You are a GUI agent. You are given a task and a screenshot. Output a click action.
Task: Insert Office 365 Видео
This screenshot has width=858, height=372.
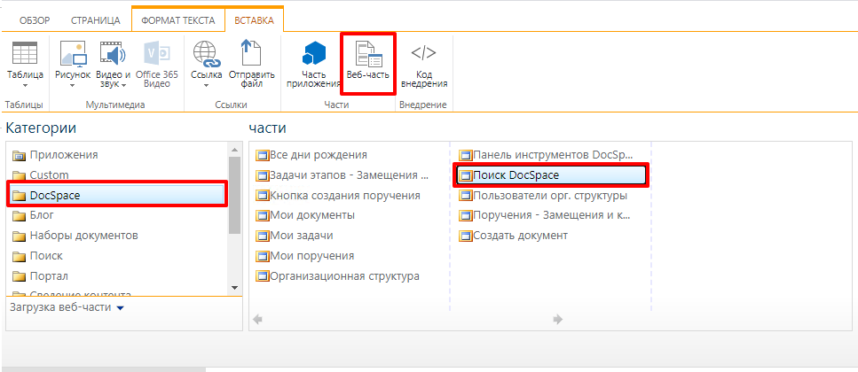[157, 65]
